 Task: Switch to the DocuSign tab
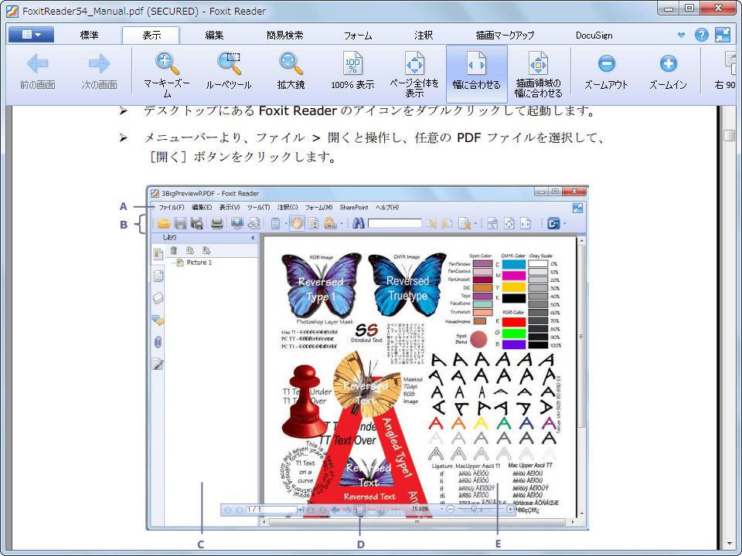coord(594,35)
